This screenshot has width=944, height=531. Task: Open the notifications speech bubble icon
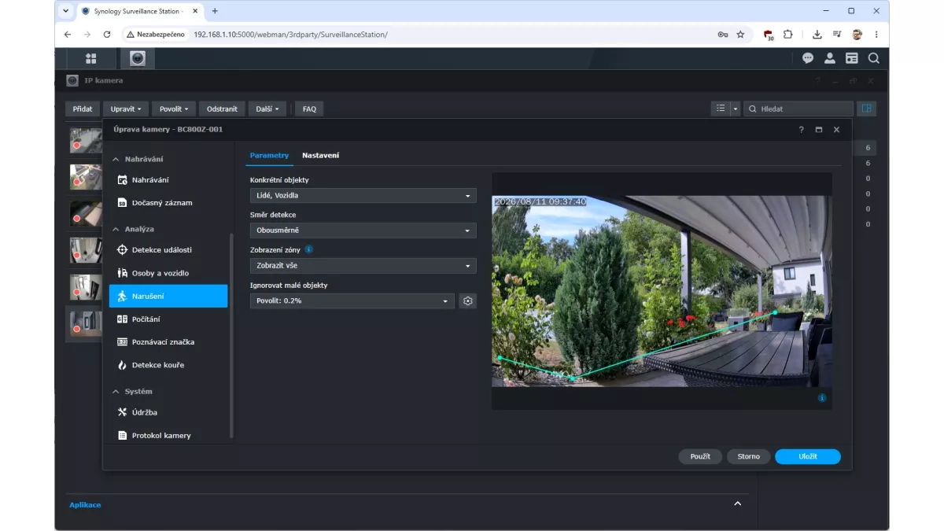pos(808,58)
